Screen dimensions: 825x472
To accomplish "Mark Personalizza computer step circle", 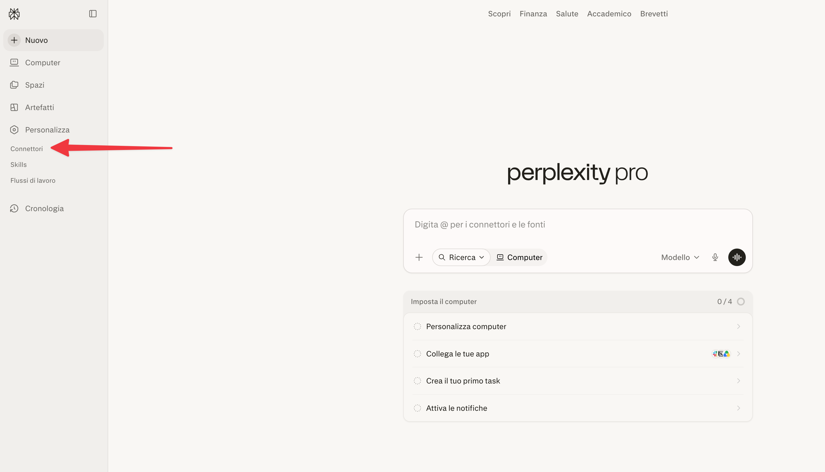I will click(417, 326).
